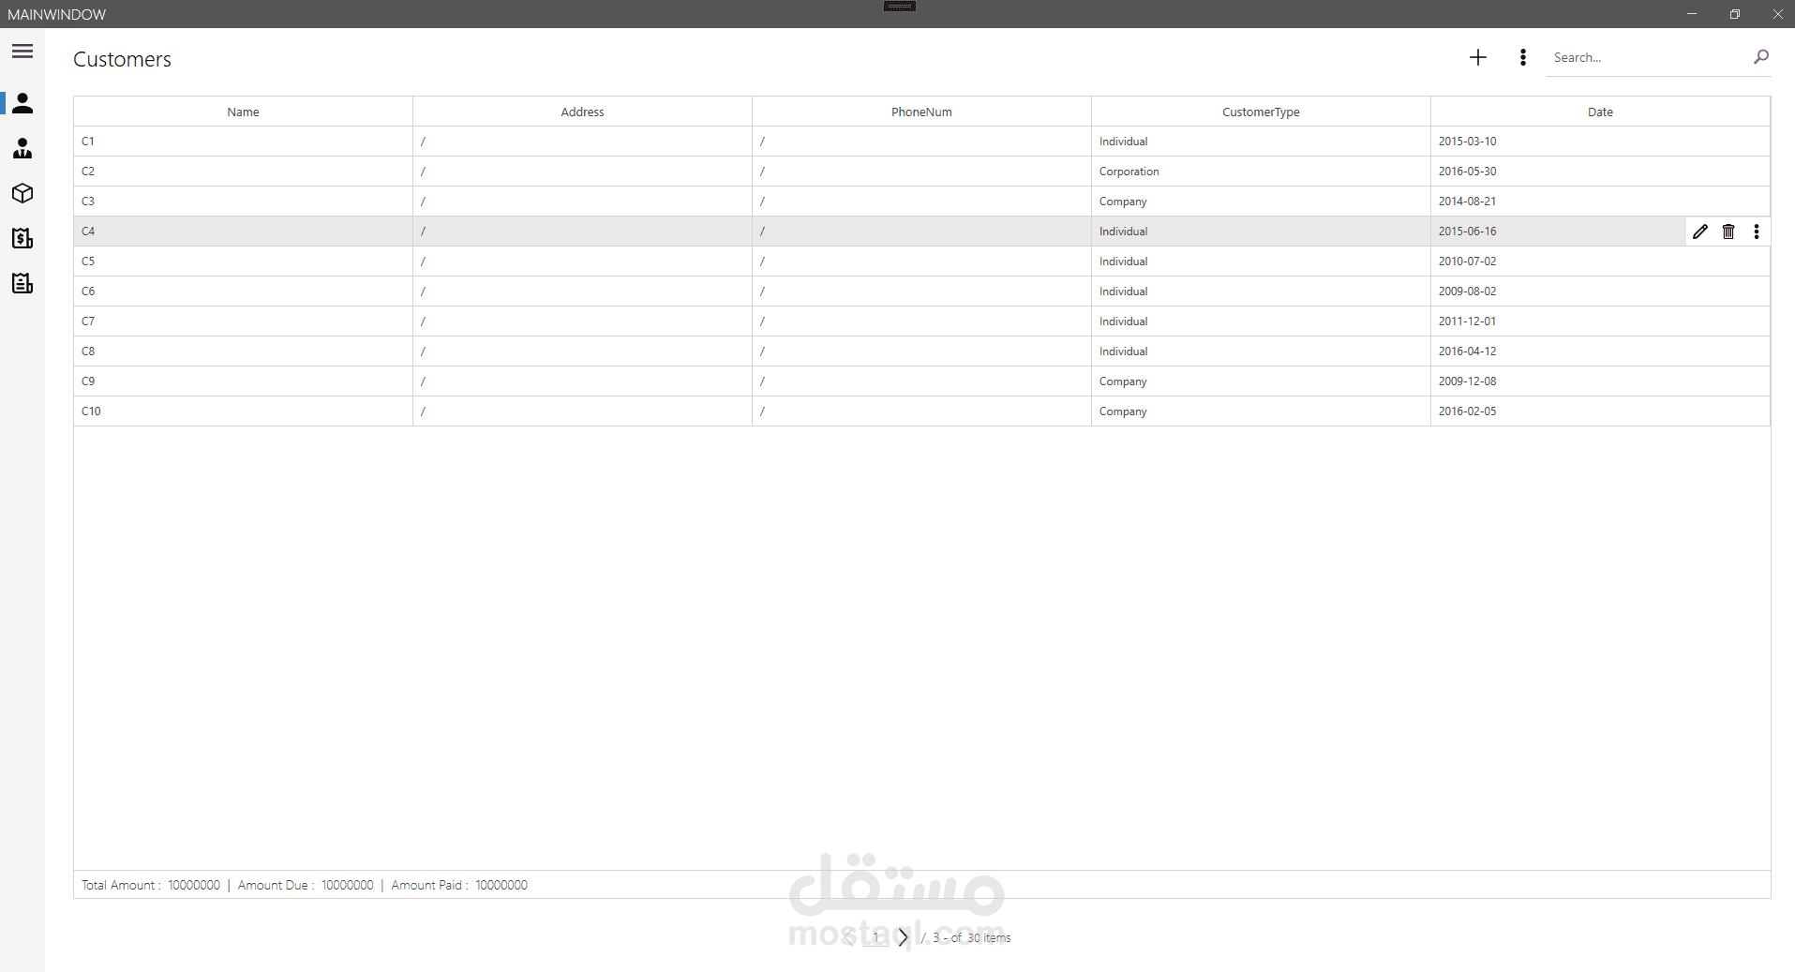The width and height of the screenshot is (1795, 972).
Task: Sort by the Address column header
Action: [x=582, y=112]
